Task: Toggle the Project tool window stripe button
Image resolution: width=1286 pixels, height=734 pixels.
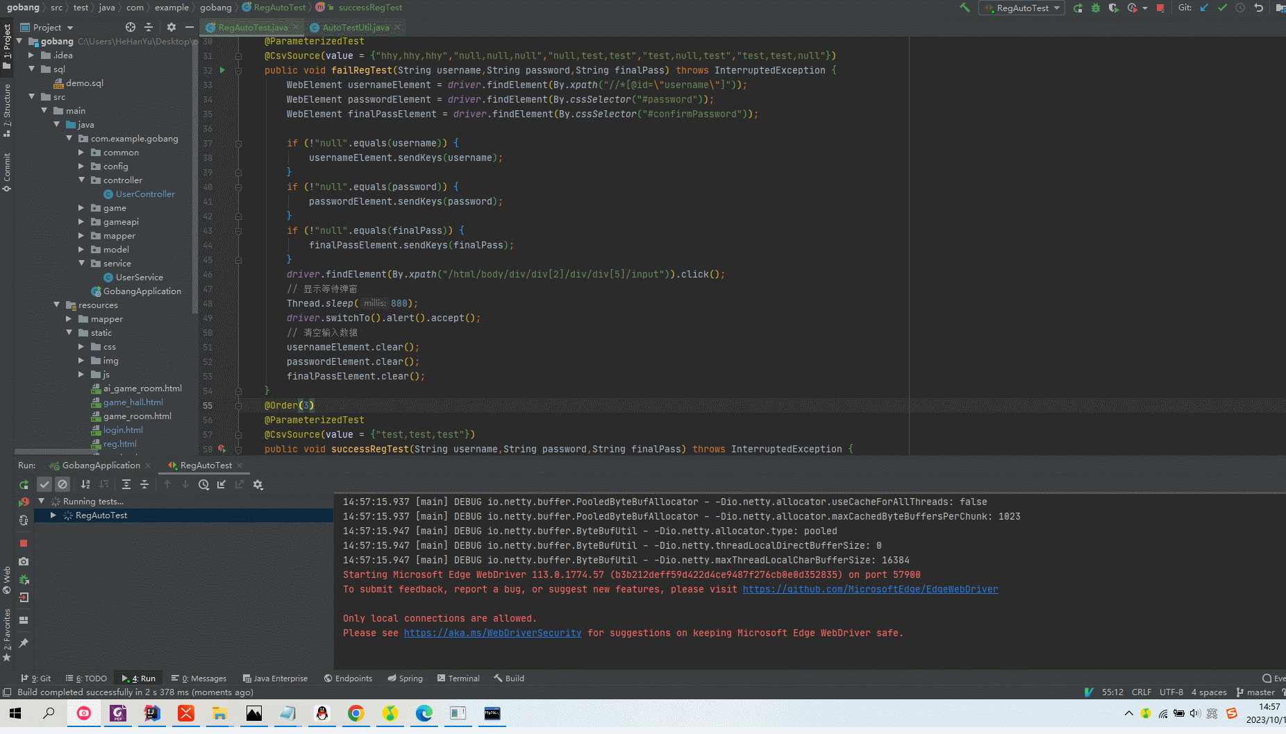Action: coord(7,46)
